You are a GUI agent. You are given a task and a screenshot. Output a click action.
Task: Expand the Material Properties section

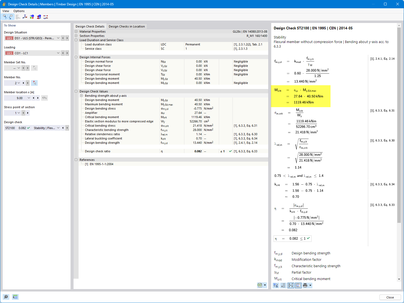tap(76, 32)
